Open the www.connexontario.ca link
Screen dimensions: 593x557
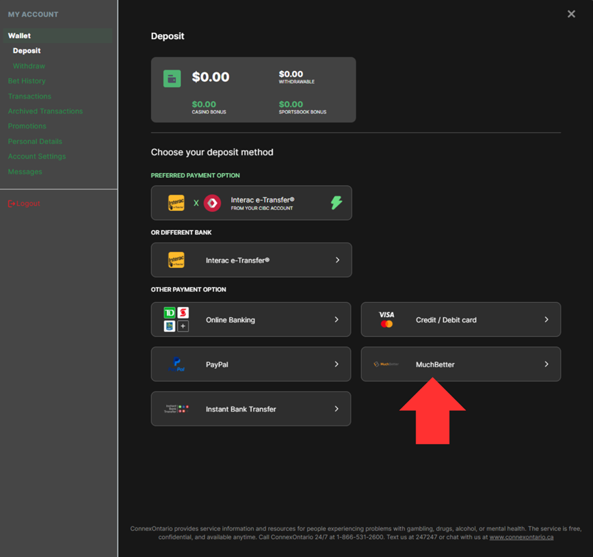tap(521, 537)
